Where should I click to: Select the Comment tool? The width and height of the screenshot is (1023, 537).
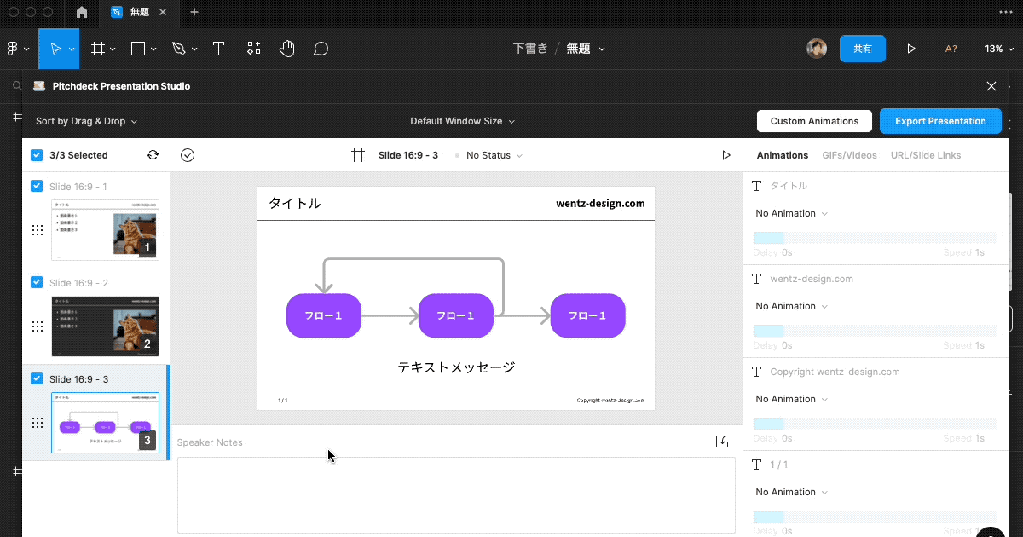point(321,49)
